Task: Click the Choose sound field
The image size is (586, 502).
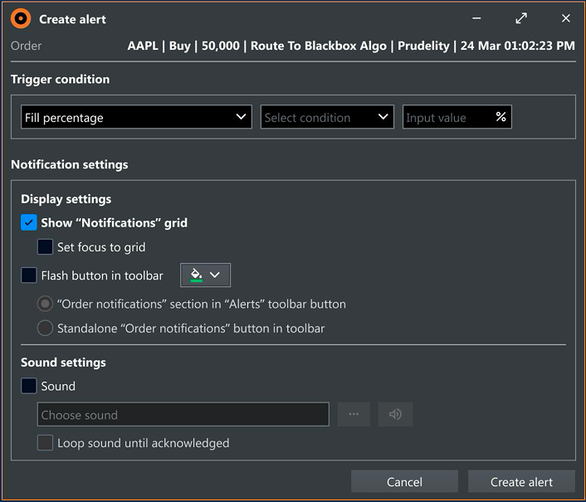Action: [183, 414]
